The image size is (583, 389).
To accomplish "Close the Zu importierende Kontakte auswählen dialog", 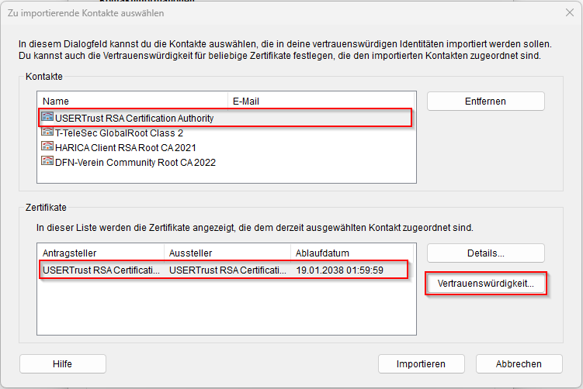I will (569, 12).
